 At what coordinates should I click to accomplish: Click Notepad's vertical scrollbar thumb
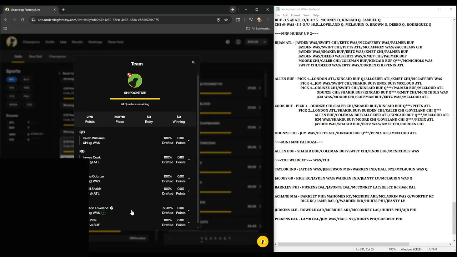[454, 218]
